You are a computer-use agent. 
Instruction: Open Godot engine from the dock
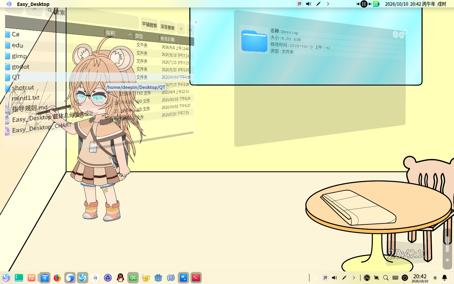158,278
